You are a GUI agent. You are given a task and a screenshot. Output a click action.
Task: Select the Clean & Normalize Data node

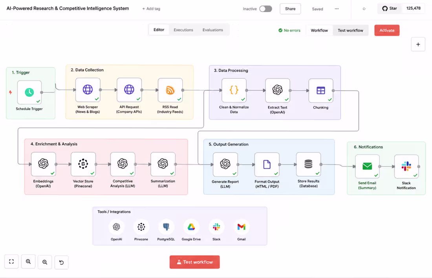tap(234, 90)
